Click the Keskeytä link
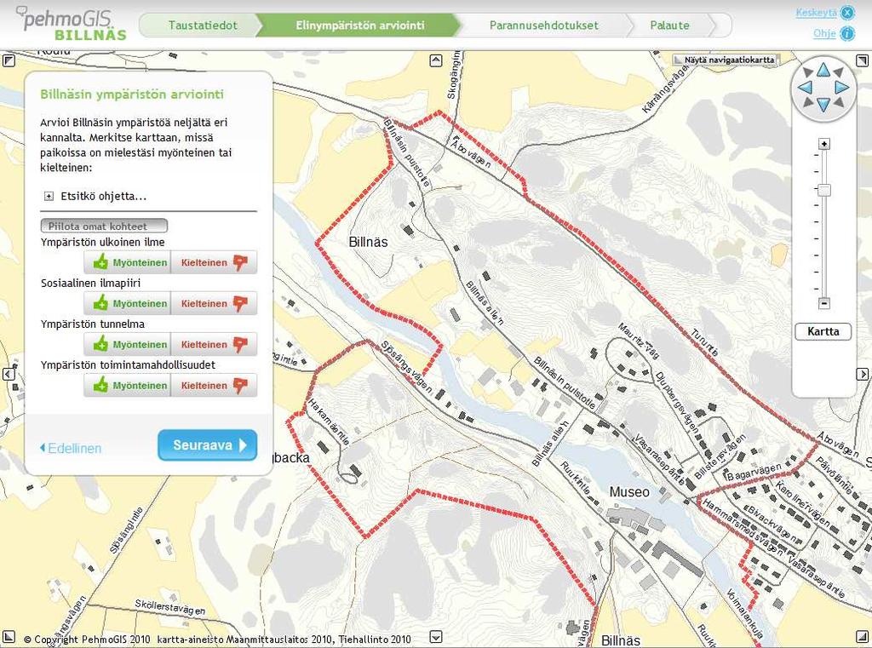Viewport: 872px width, 648px height. coord(816,12)
